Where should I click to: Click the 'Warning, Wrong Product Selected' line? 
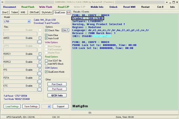pyautogui.click(x=99, y=24)
